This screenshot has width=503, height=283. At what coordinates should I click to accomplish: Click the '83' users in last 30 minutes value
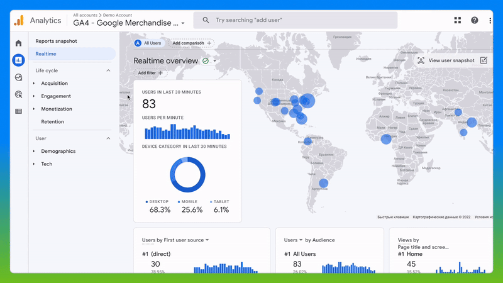tap(149, 104)
